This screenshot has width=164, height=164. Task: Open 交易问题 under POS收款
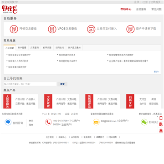(72, 99)
